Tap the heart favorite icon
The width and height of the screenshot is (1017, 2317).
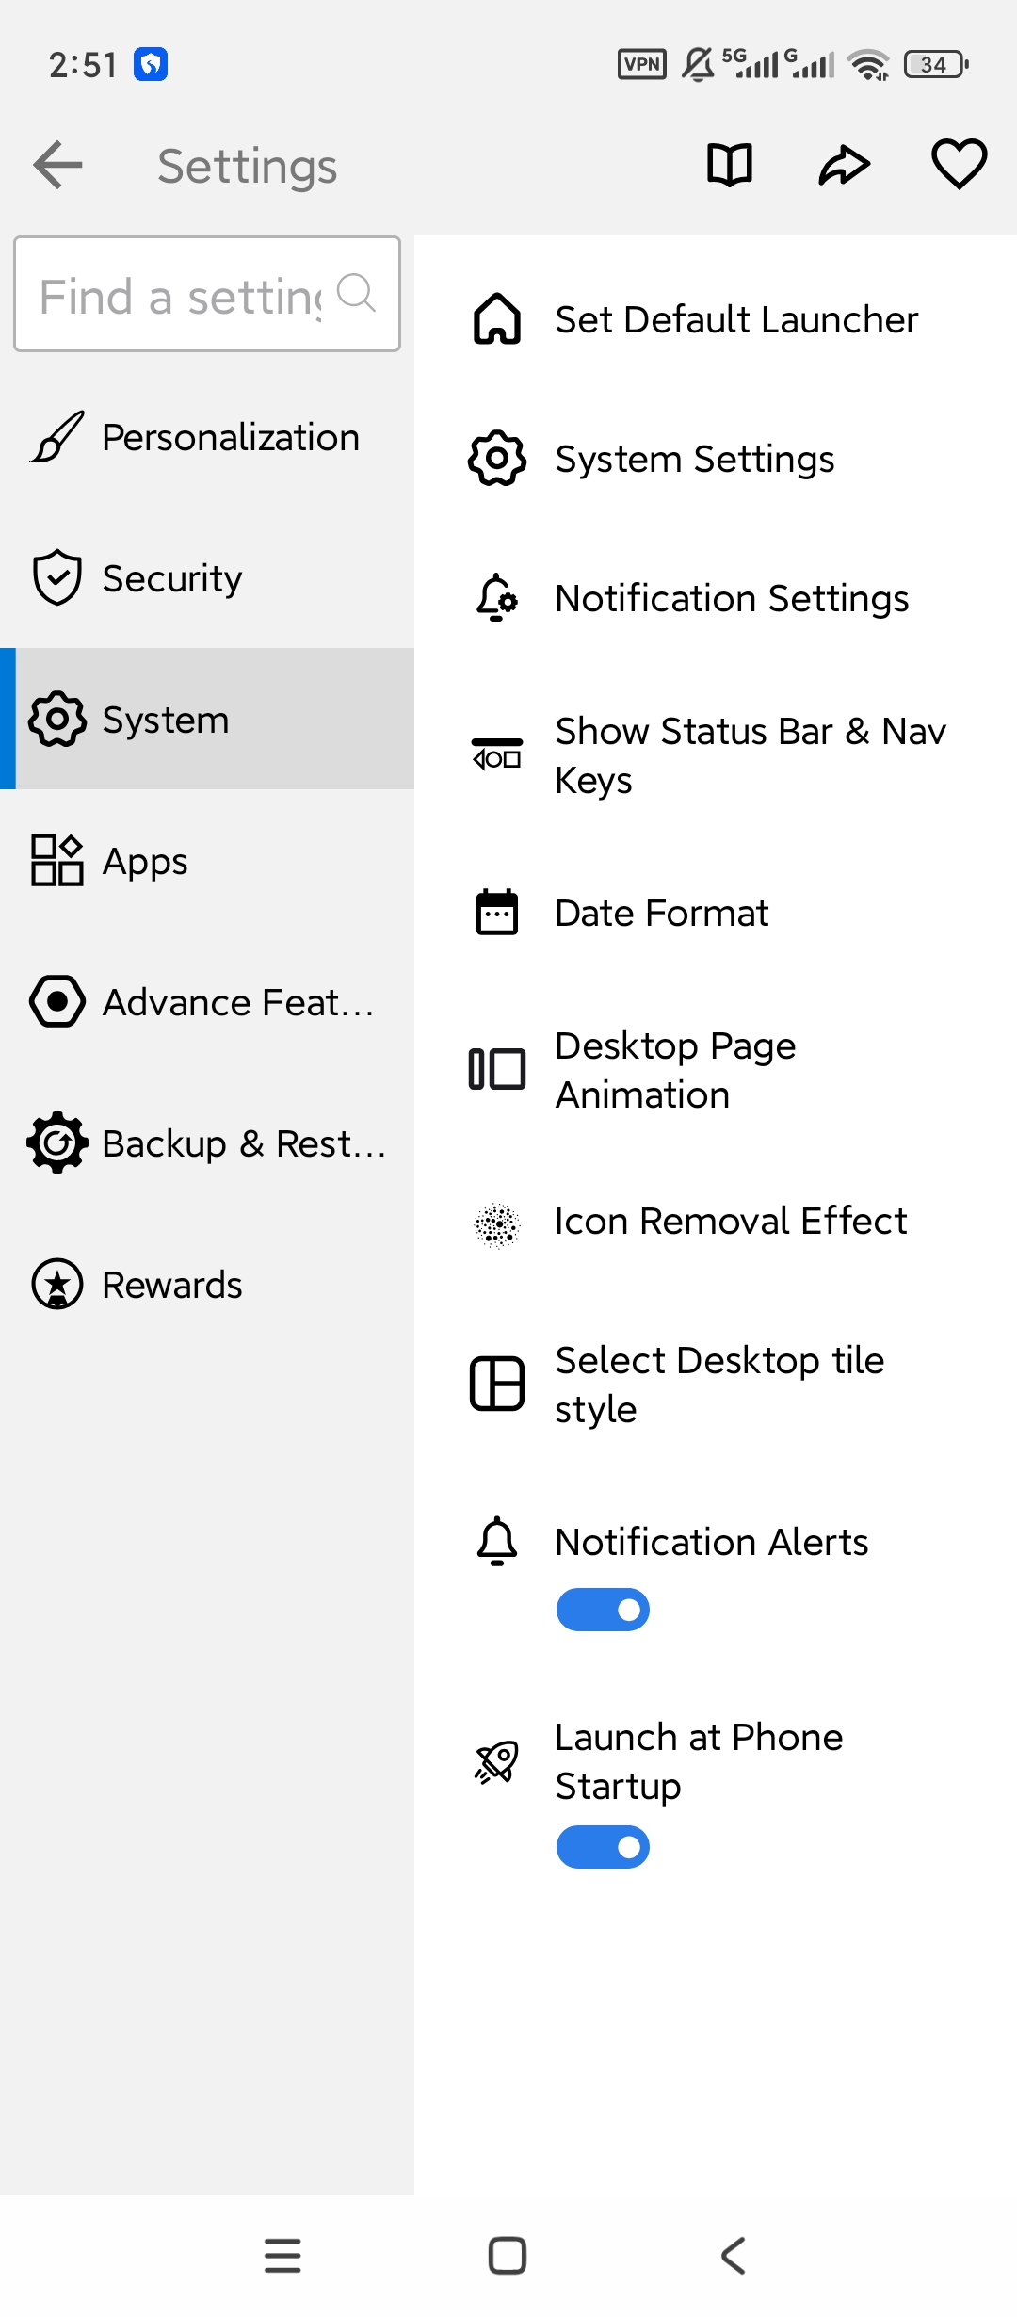pos(959,164)
